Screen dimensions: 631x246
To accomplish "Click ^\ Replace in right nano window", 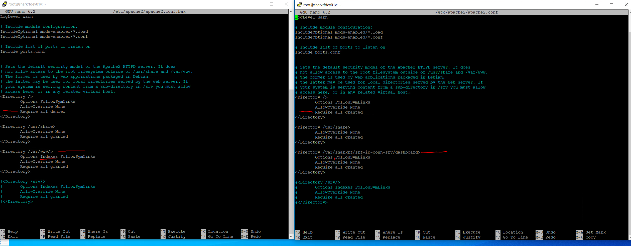I will (x=388, y=237).
